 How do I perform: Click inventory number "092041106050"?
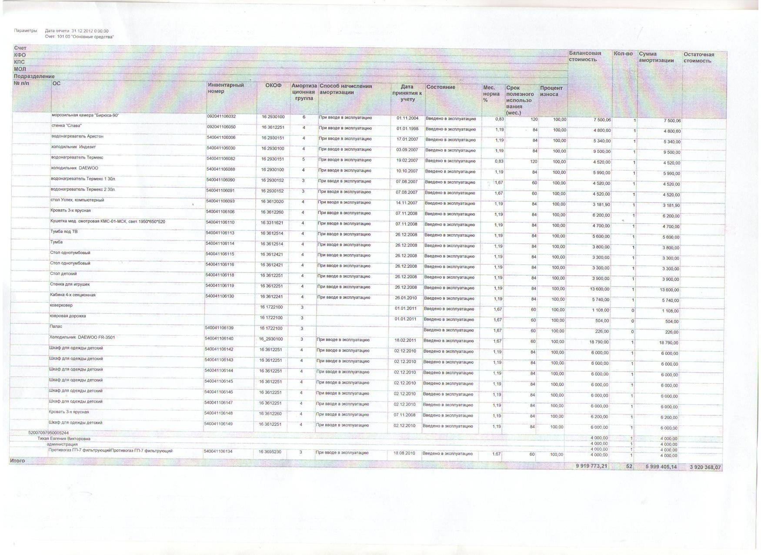(x=221, y=127)
